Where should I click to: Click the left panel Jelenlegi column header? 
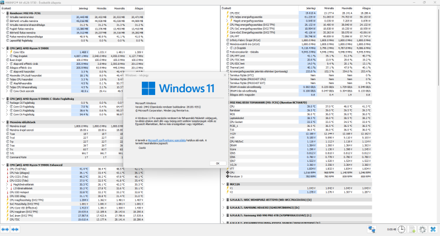(80, 8)
